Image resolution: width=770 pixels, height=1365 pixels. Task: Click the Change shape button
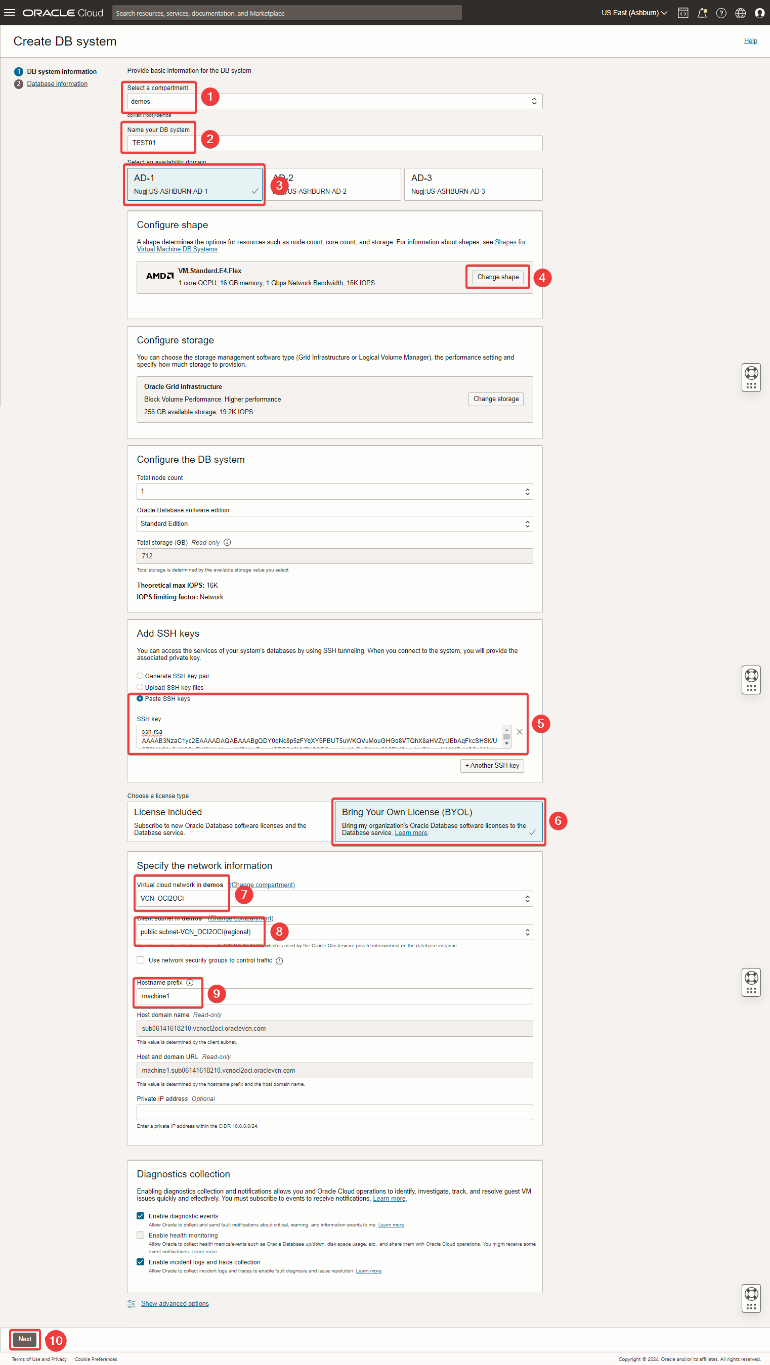click(498, 277)
